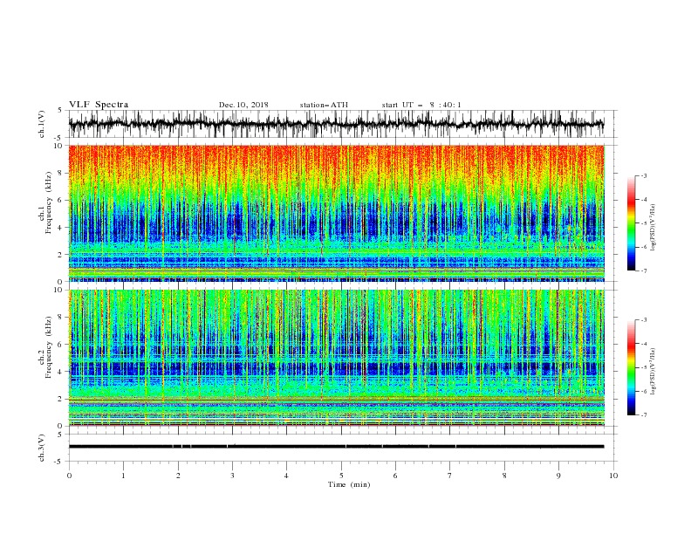The image size is (691, 534).
Task: Click the "6" kHz tick on the ch.2 frequency axis
Action: 61,344
